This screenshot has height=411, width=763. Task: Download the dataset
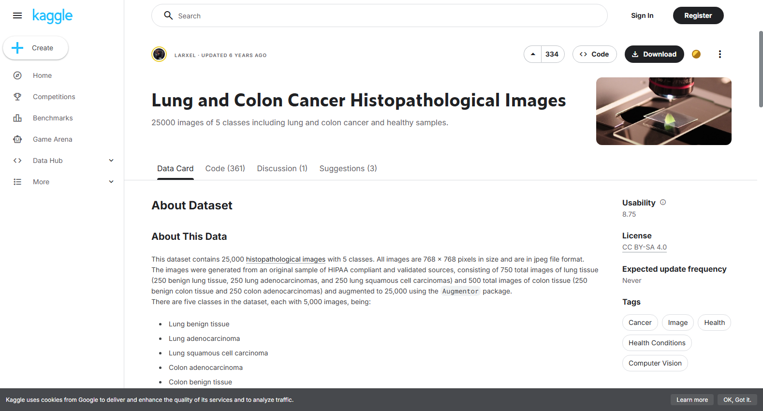[654, 54]
